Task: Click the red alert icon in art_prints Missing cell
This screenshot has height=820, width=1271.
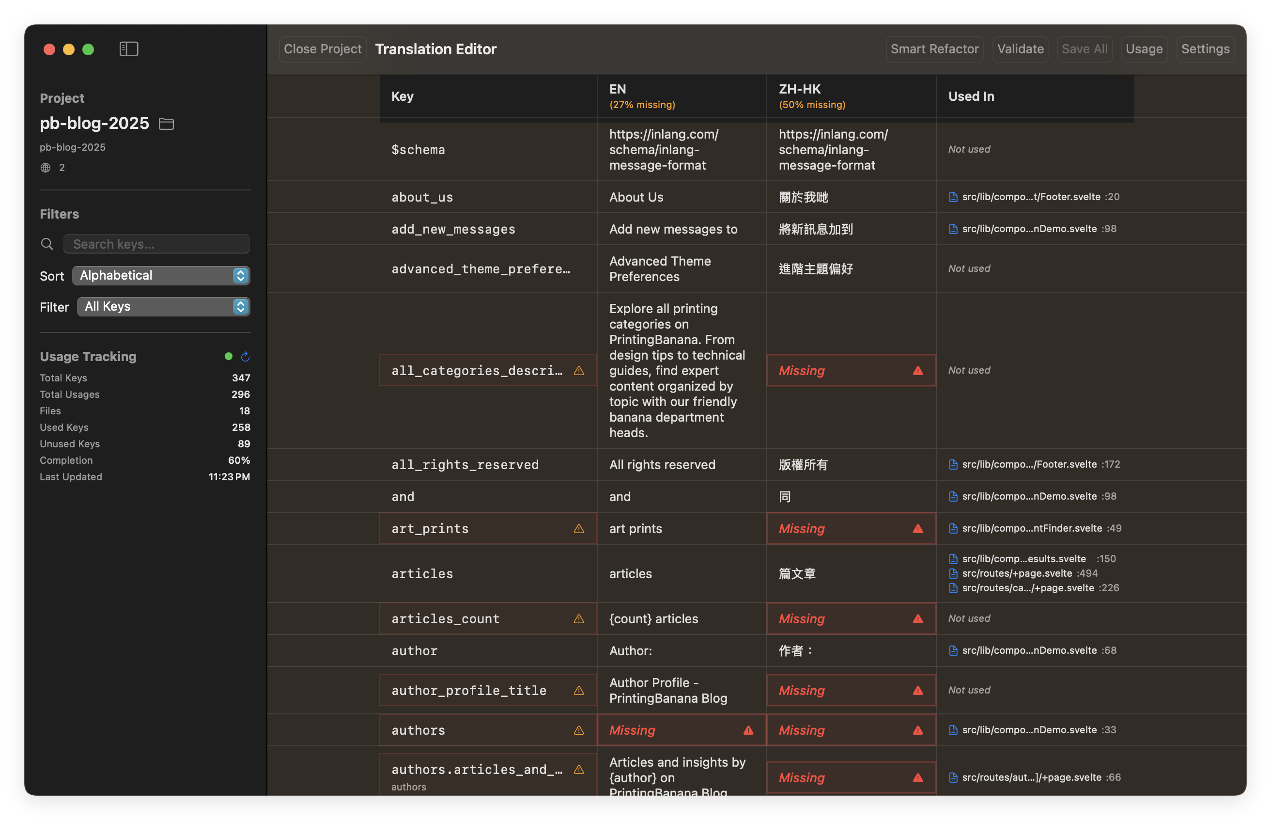Action: 917,529
